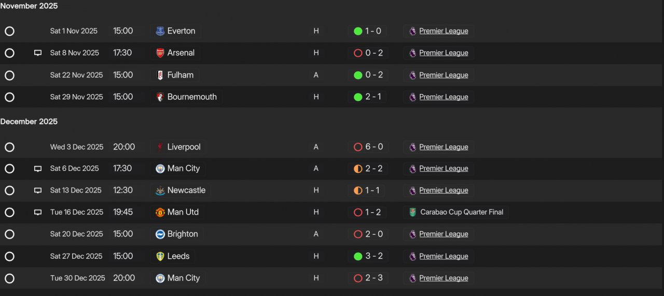Select the circle beside 30 Dec Man City match
664x296 pixels.
click(9, 278)
